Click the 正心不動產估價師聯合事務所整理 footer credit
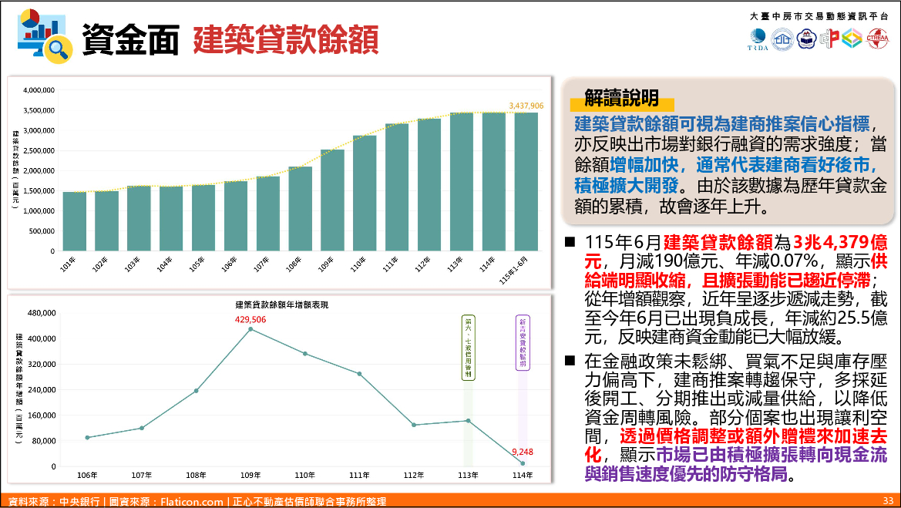 pyautogui.click(x=309, y=502)
